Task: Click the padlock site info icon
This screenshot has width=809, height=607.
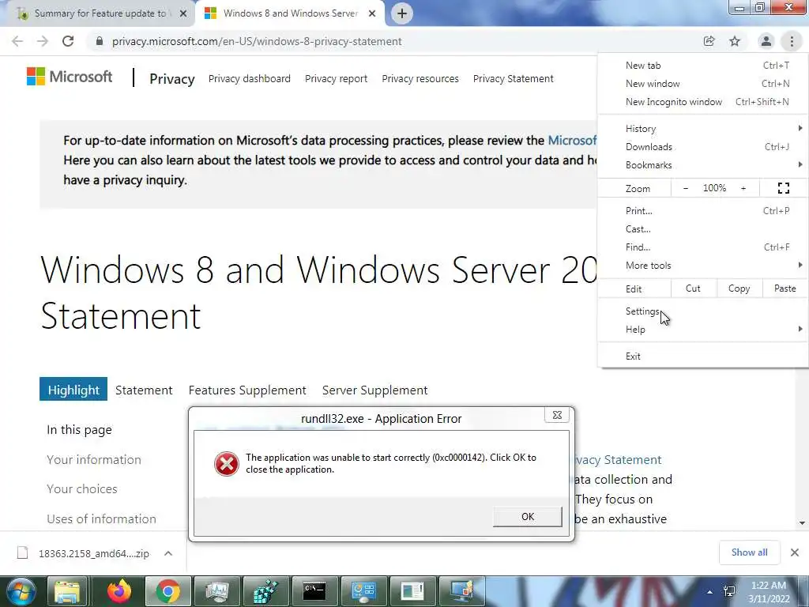Action: (100, 41)
